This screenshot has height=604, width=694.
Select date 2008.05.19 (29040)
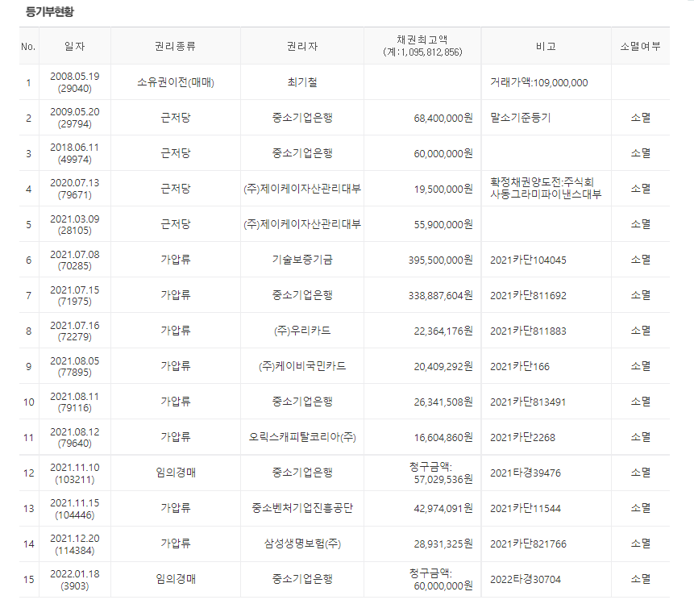tap(74, 82)
